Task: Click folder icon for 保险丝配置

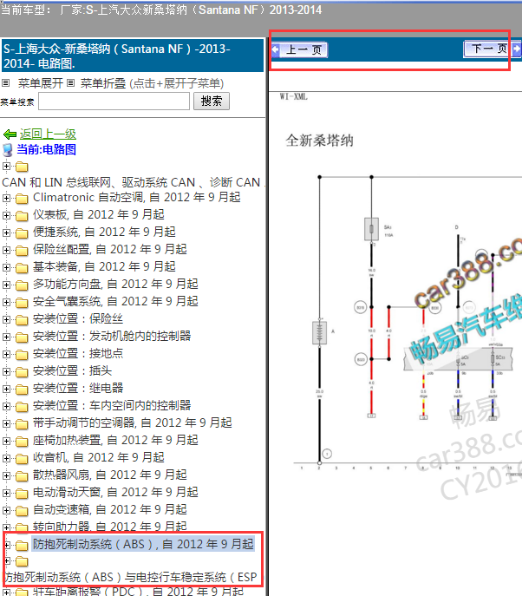Action: point(22,251)
